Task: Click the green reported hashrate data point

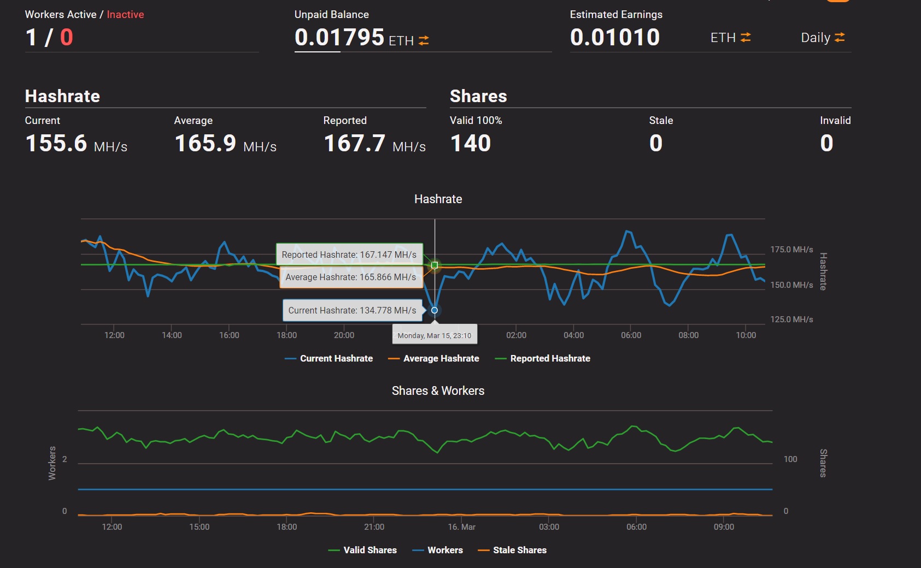Action: pos(435,265)
